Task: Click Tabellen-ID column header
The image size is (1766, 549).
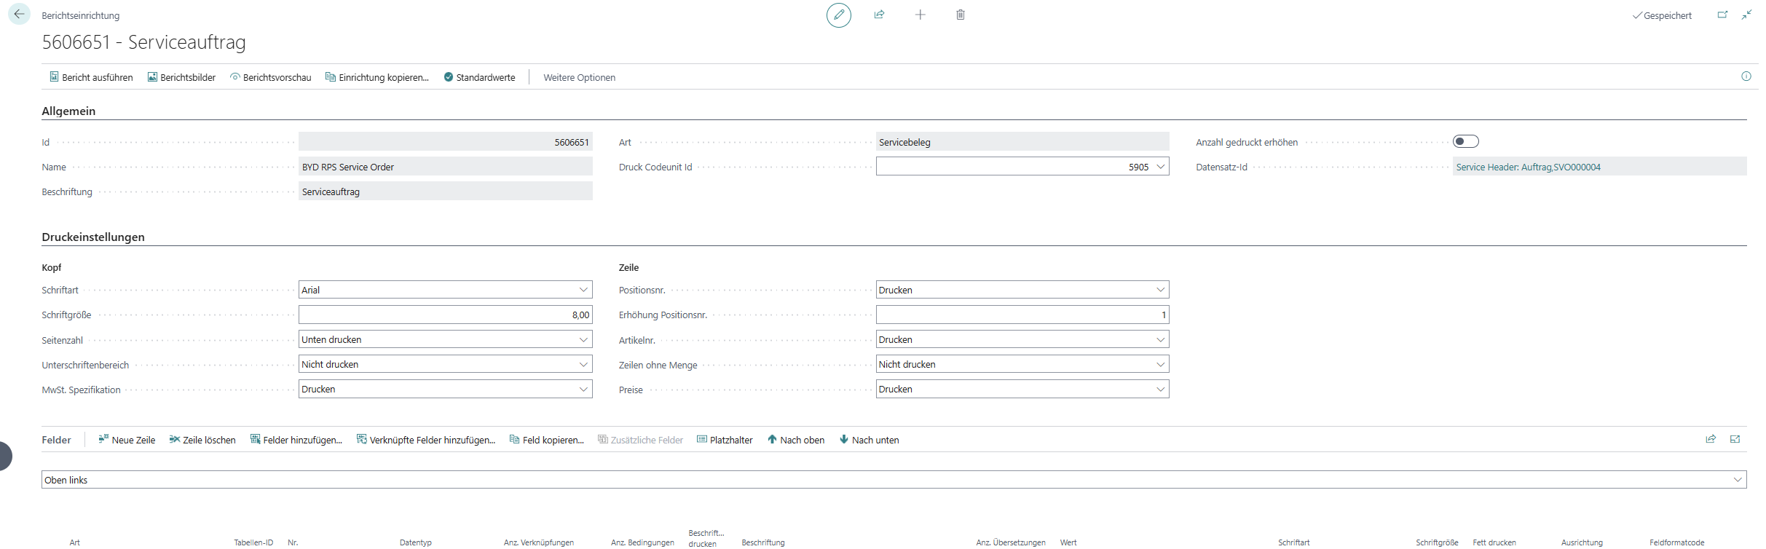Action: pos(253,542)
